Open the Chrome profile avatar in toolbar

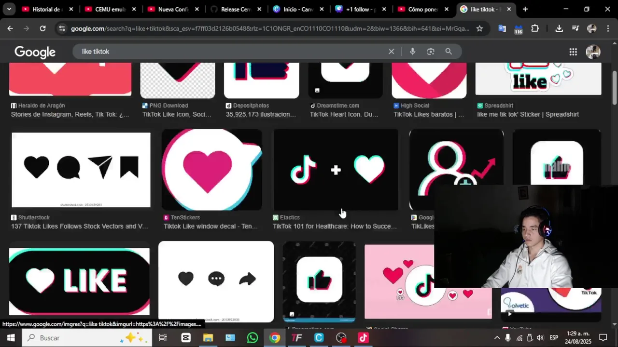[x=592, y=28]
